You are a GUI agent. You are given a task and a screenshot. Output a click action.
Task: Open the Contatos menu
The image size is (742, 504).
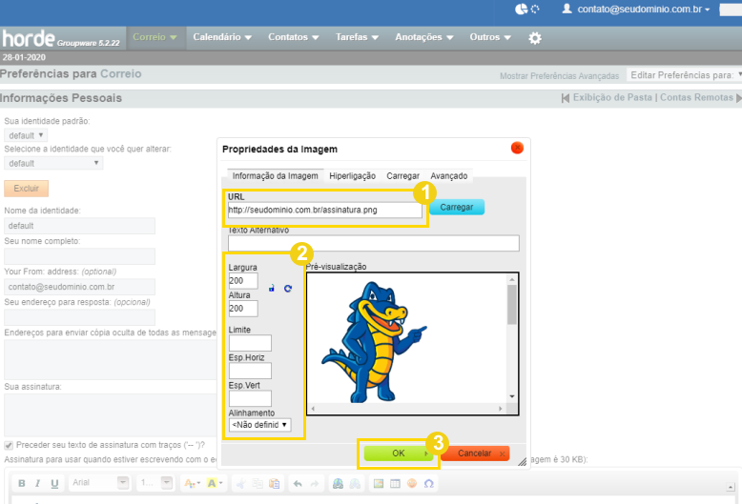(294, 37)
